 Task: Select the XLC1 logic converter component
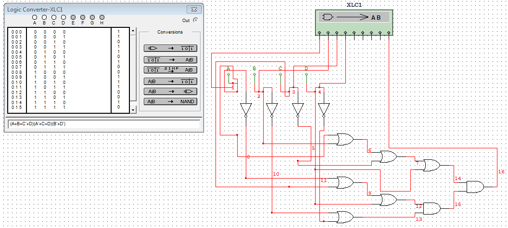(x=354, y=22)
